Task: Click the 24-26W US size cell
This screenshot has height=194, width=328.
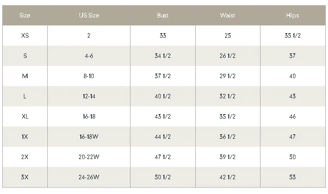Action: (89, 177)
